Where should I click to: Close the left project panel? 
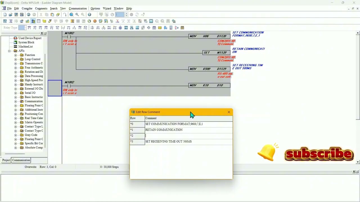pos(45,33)
